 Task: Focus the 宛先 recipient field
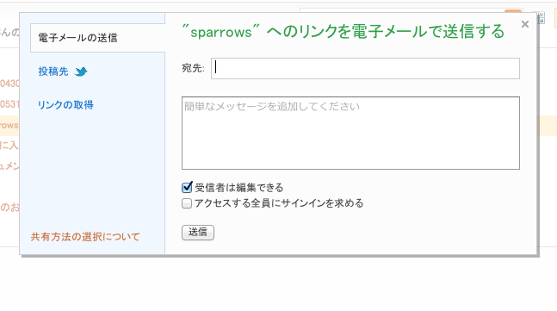(x=365, y=68)
